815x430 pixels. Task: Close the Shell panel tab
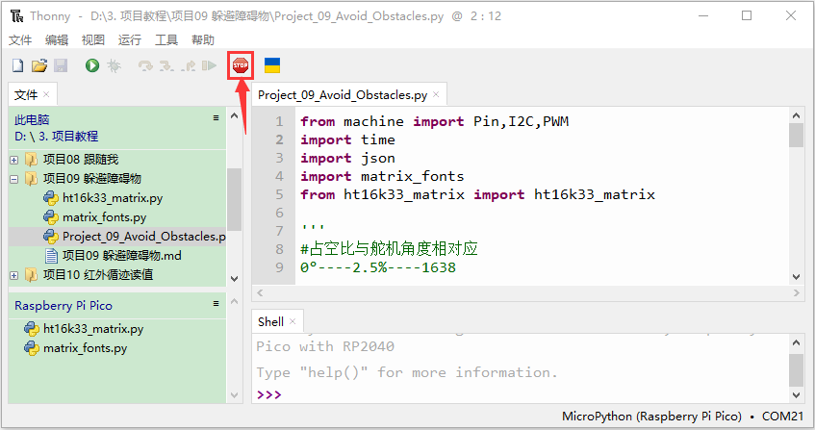[x=293, y=321]
